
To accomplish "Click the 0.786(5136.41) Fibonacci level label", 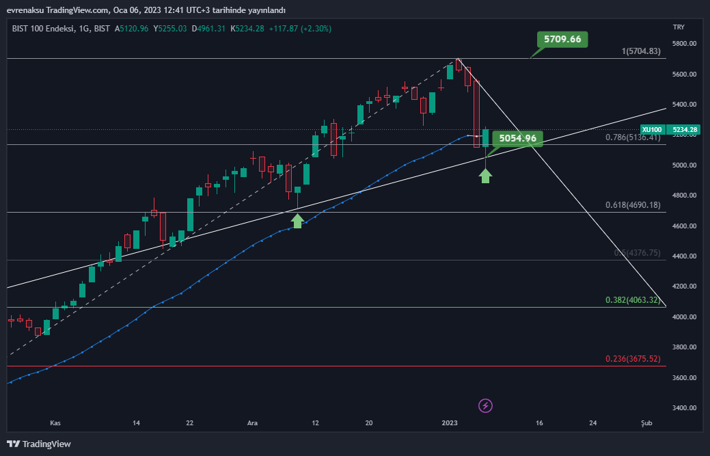I will [x=633, y=137].
